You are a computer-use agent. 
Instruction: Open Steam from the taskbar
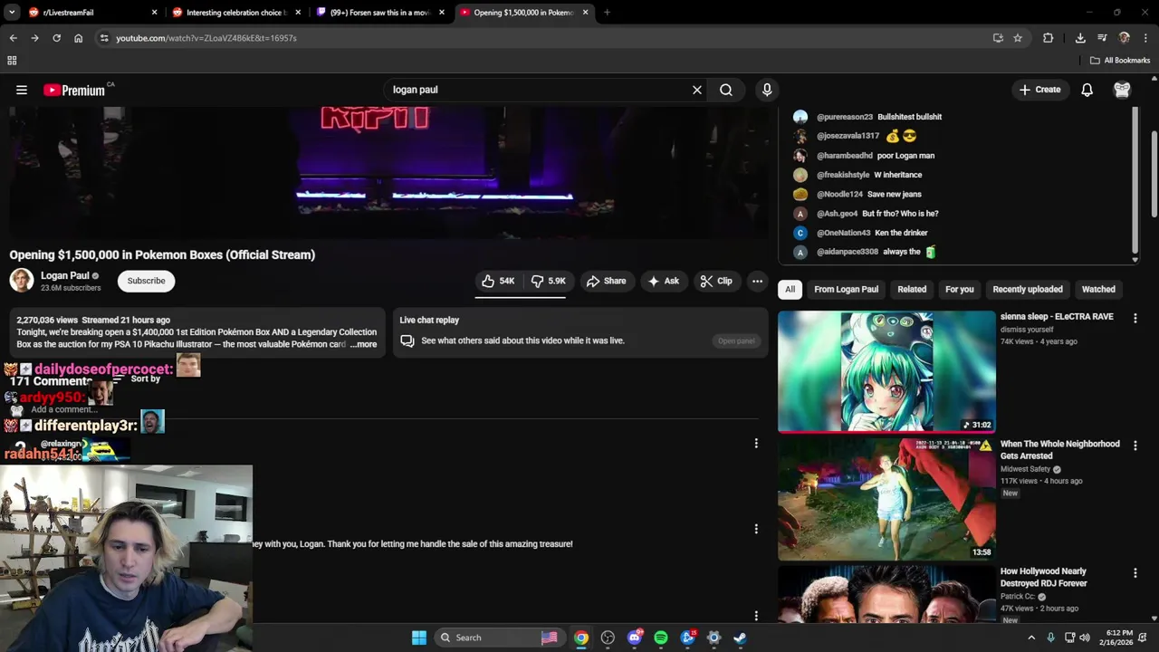point(740,638)
